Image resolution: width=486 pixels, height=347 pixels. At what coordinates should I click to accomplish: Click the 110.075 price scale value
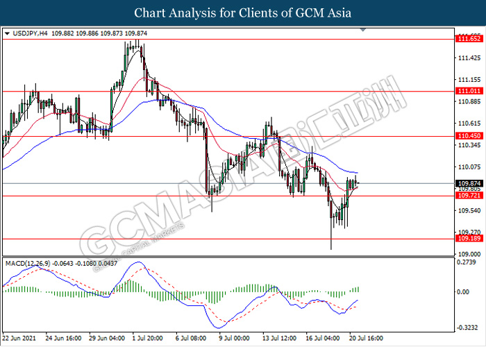(469, 167)
